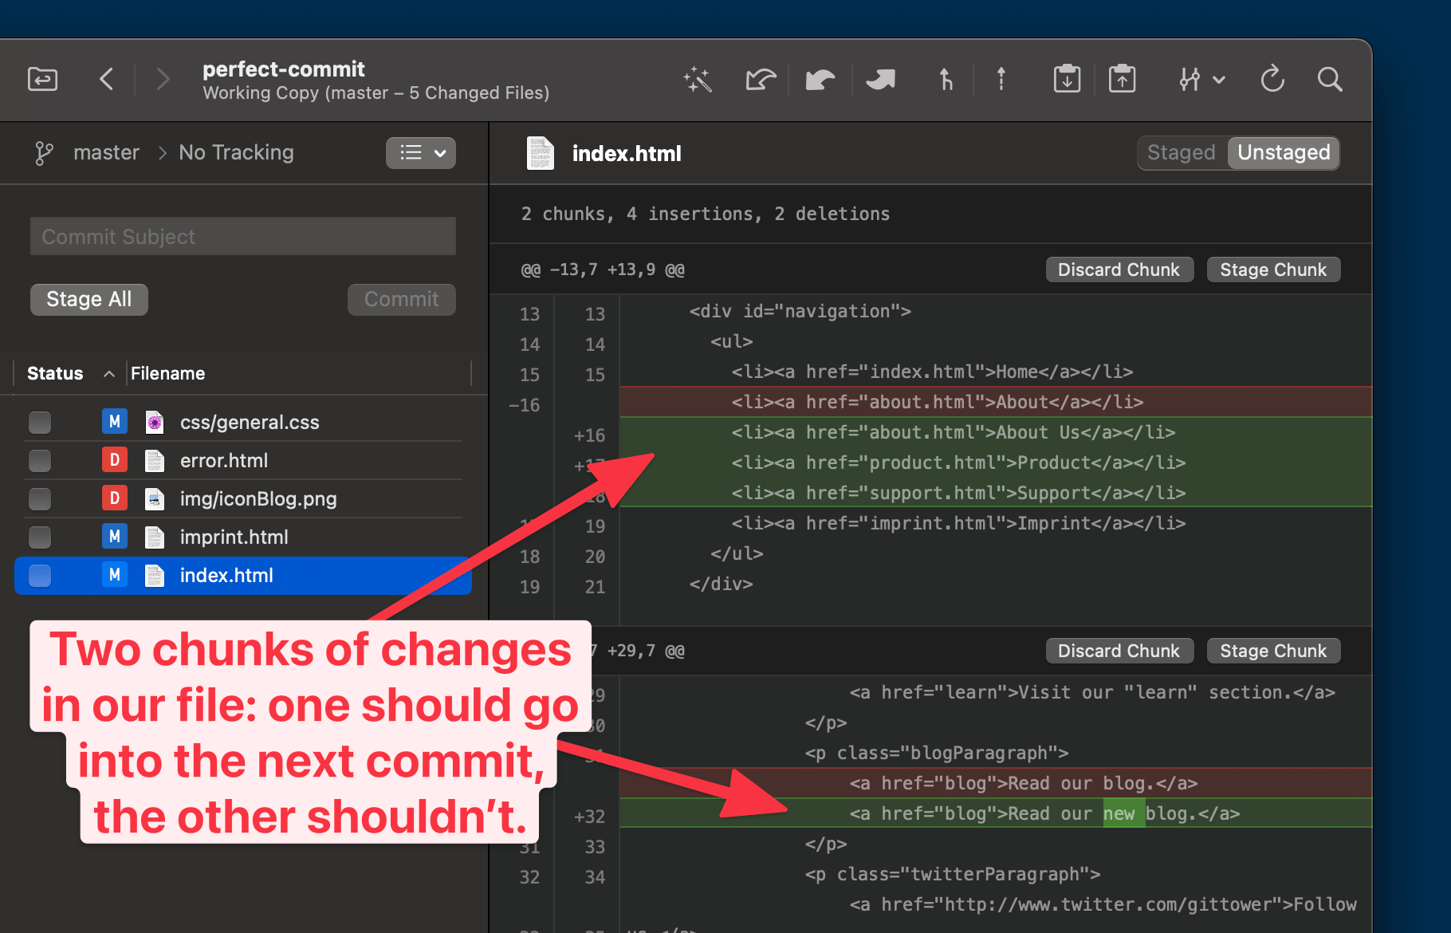Click the D status badge of error.html

pos(115,459)
